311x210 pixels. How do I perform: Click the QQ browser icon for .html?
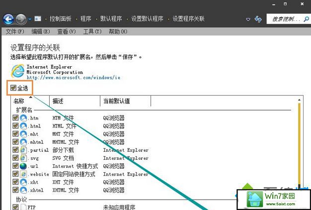pyautogui.click(x=23, y=126)
